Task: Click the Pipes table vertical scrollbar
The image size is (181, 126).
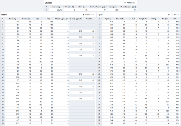Action: [180, 47]
